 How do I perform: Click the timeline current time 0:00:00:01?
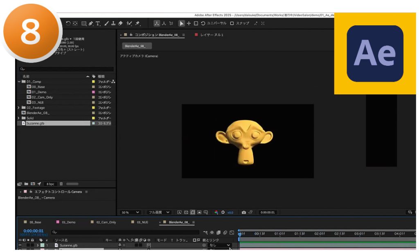tap(34, 231)
